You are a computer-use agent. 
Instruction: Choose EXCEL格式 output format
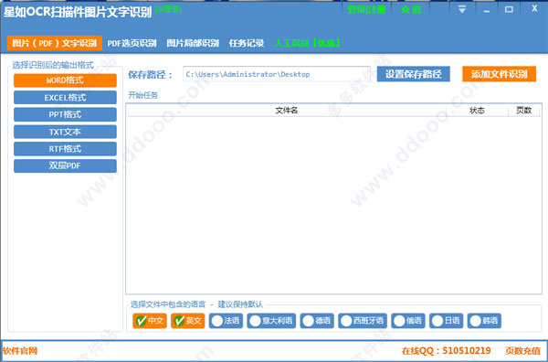[x=65, y=98]
